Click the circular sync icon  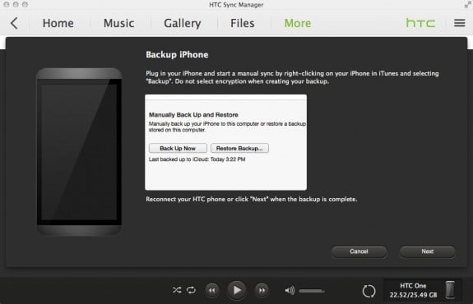click(x=369, y=291)
